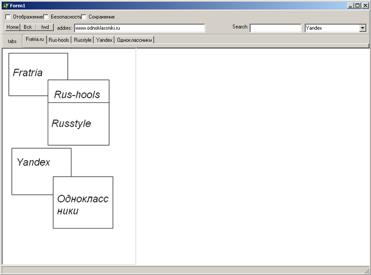Open the Одноклассники tab

[134, 40]
